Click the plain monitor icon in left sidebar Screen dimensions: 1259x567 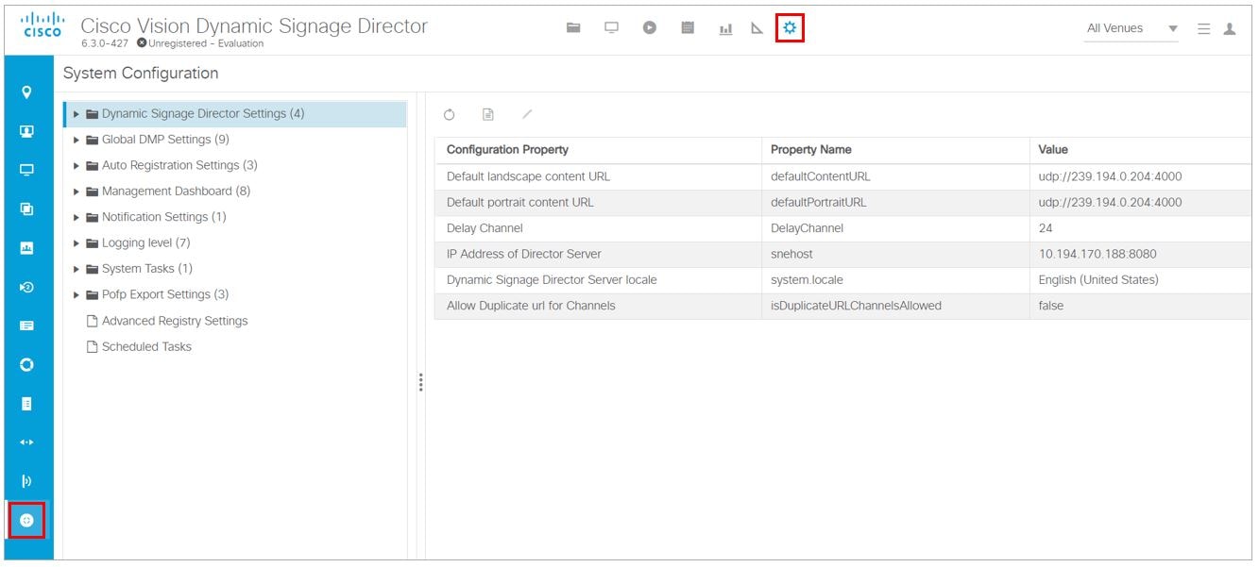(x=26, y=170)
